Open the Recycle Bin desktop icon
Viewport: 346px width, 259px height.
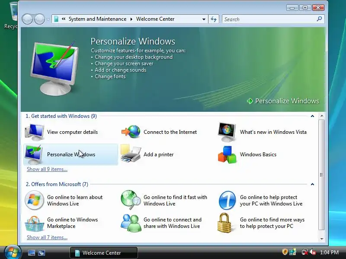10,15
